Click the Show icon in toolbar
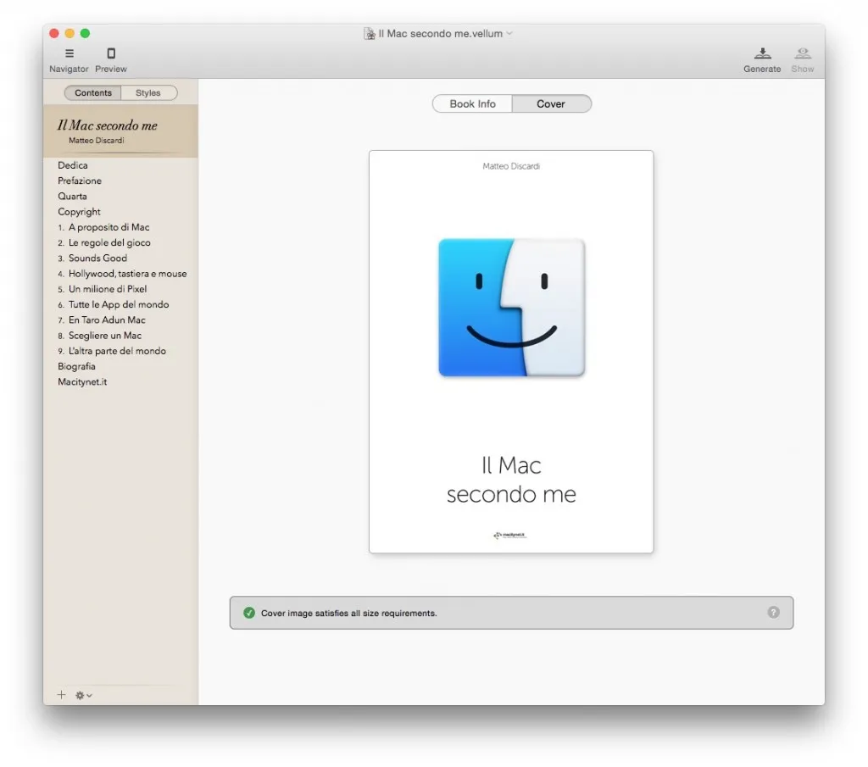This screenshot has height=767, width=868. [802, 54]
